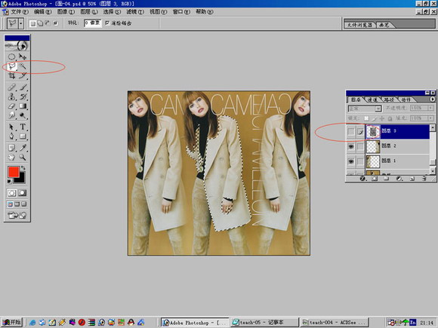Open the 选择 (Select) menu
Viewport: 438px width, 328px height.
pos(112,12)
